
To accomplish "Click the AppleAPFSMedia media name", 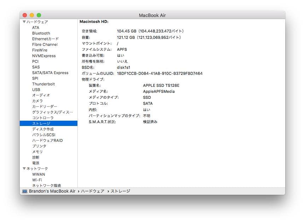I will coord(159,91).
